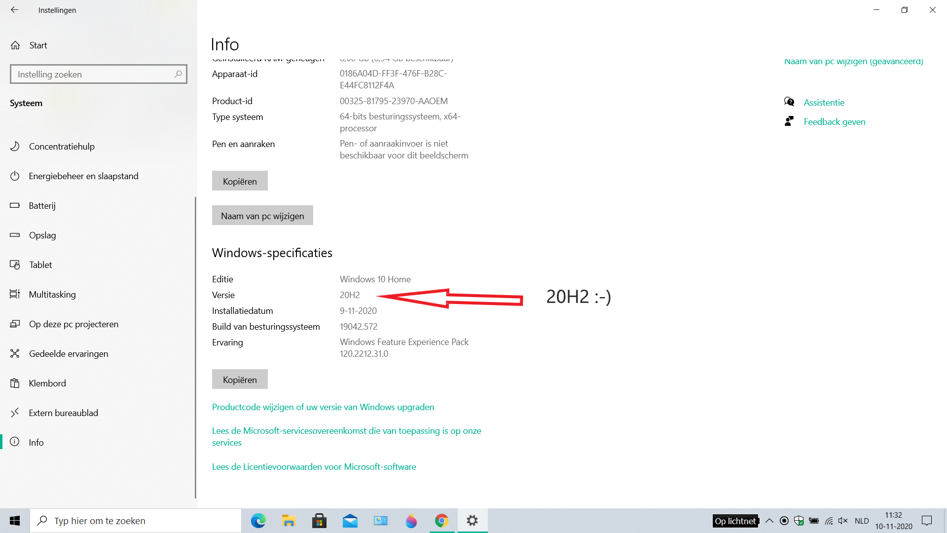Click the back arrow in Instellingen
The width and height of the screenshot is (947, 533).
14,10
